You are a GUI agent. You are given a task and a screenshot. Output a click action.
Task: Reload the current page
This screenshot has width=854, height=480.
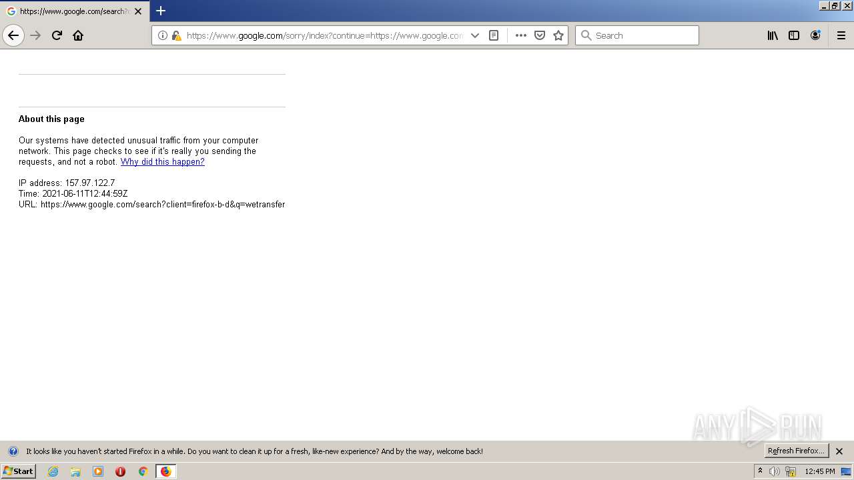[57, 35]
